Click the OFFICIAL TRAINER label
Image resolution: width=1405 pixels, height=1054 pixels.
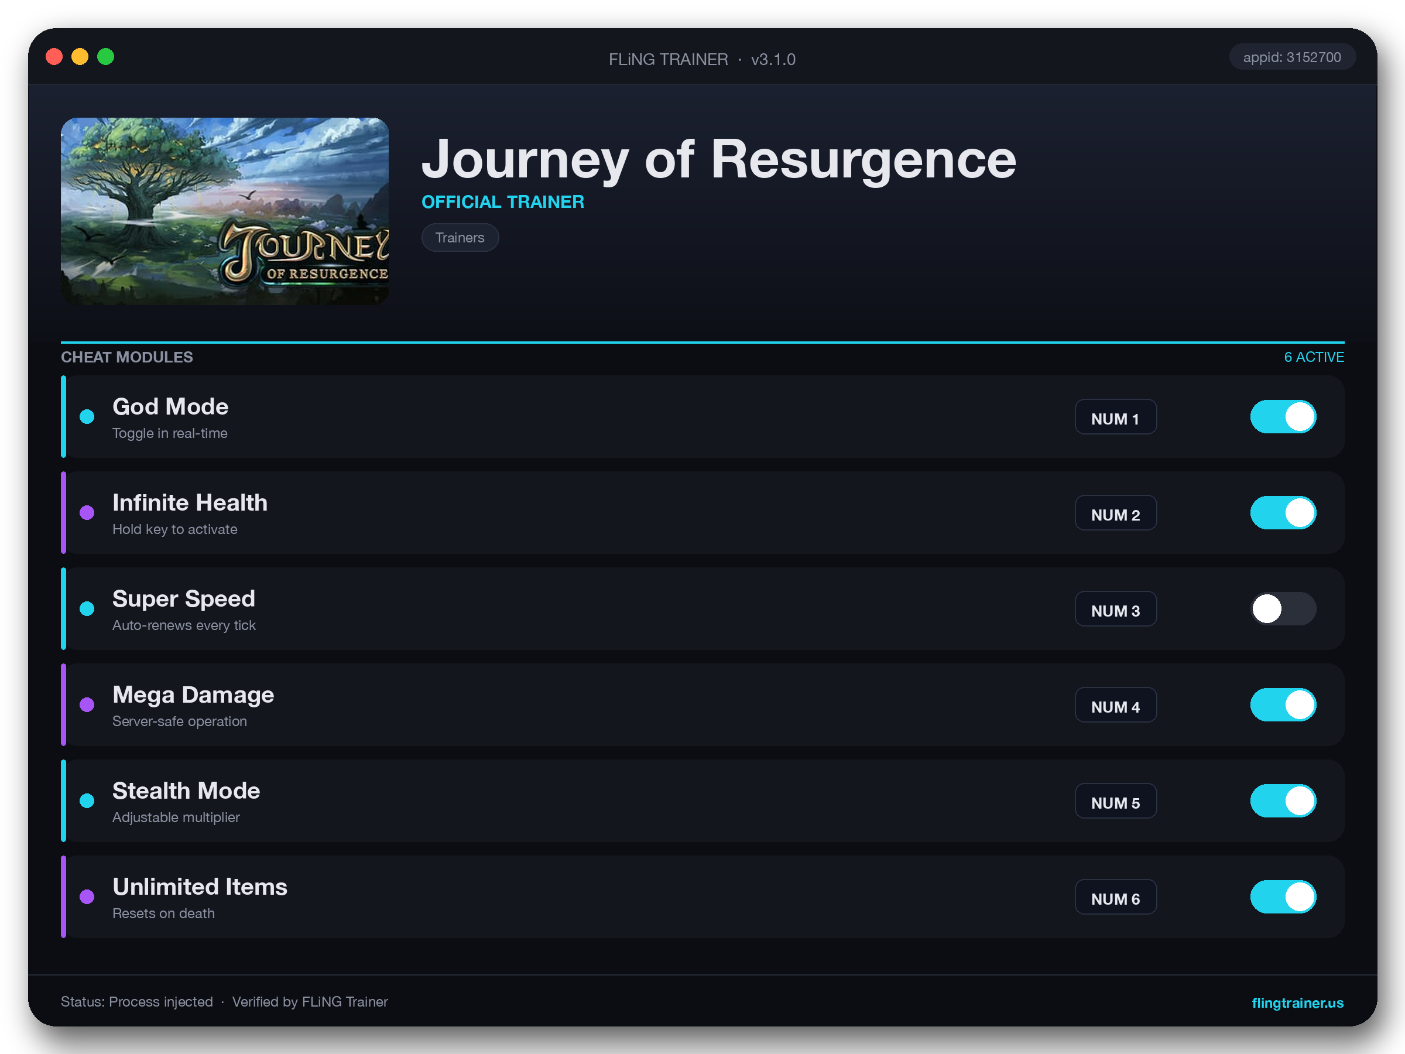tap(502, 202)
